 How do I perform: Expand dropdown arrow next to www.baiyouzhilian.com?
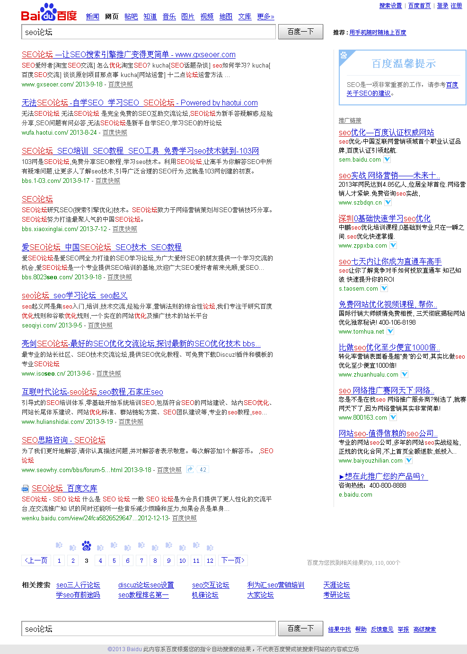coord(409,460)
